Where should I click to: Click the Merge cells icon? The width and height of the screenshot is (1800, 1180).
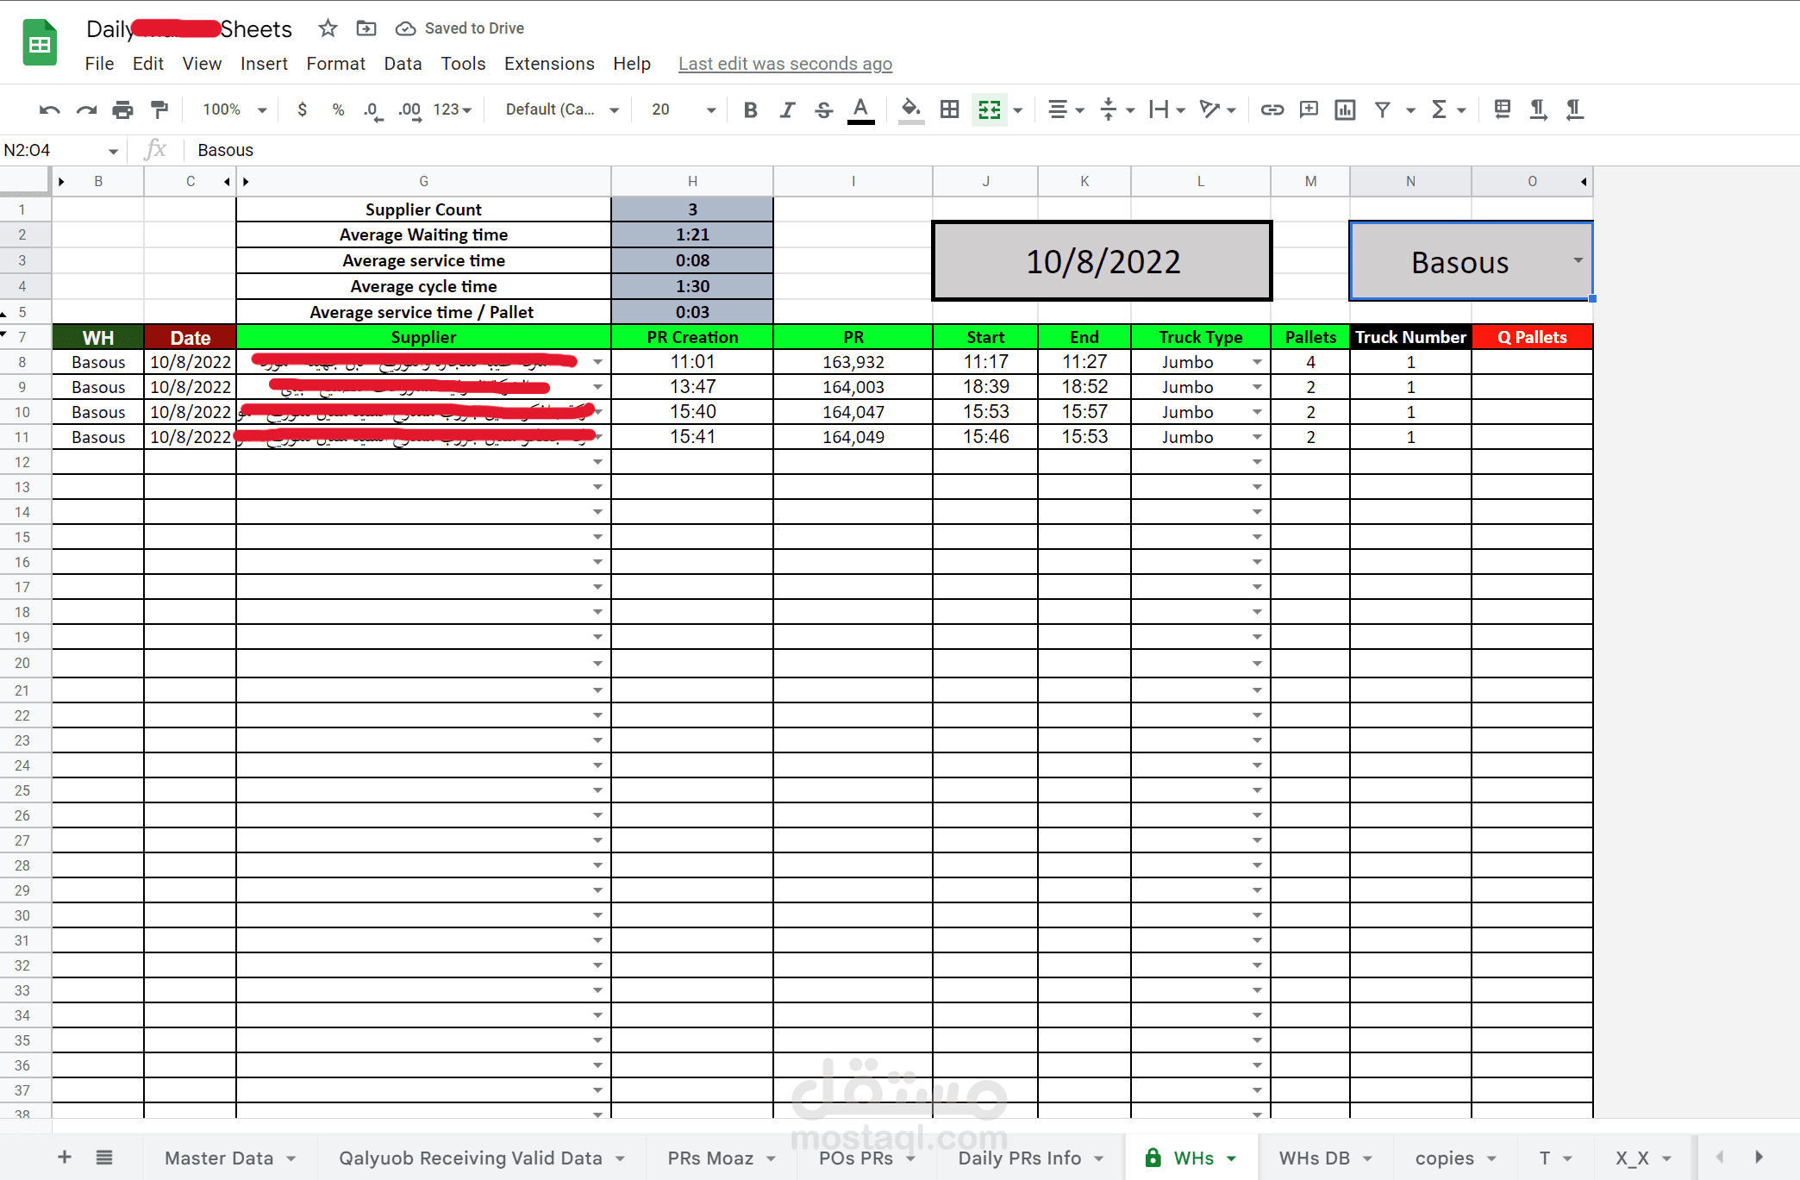pos(989,109)
